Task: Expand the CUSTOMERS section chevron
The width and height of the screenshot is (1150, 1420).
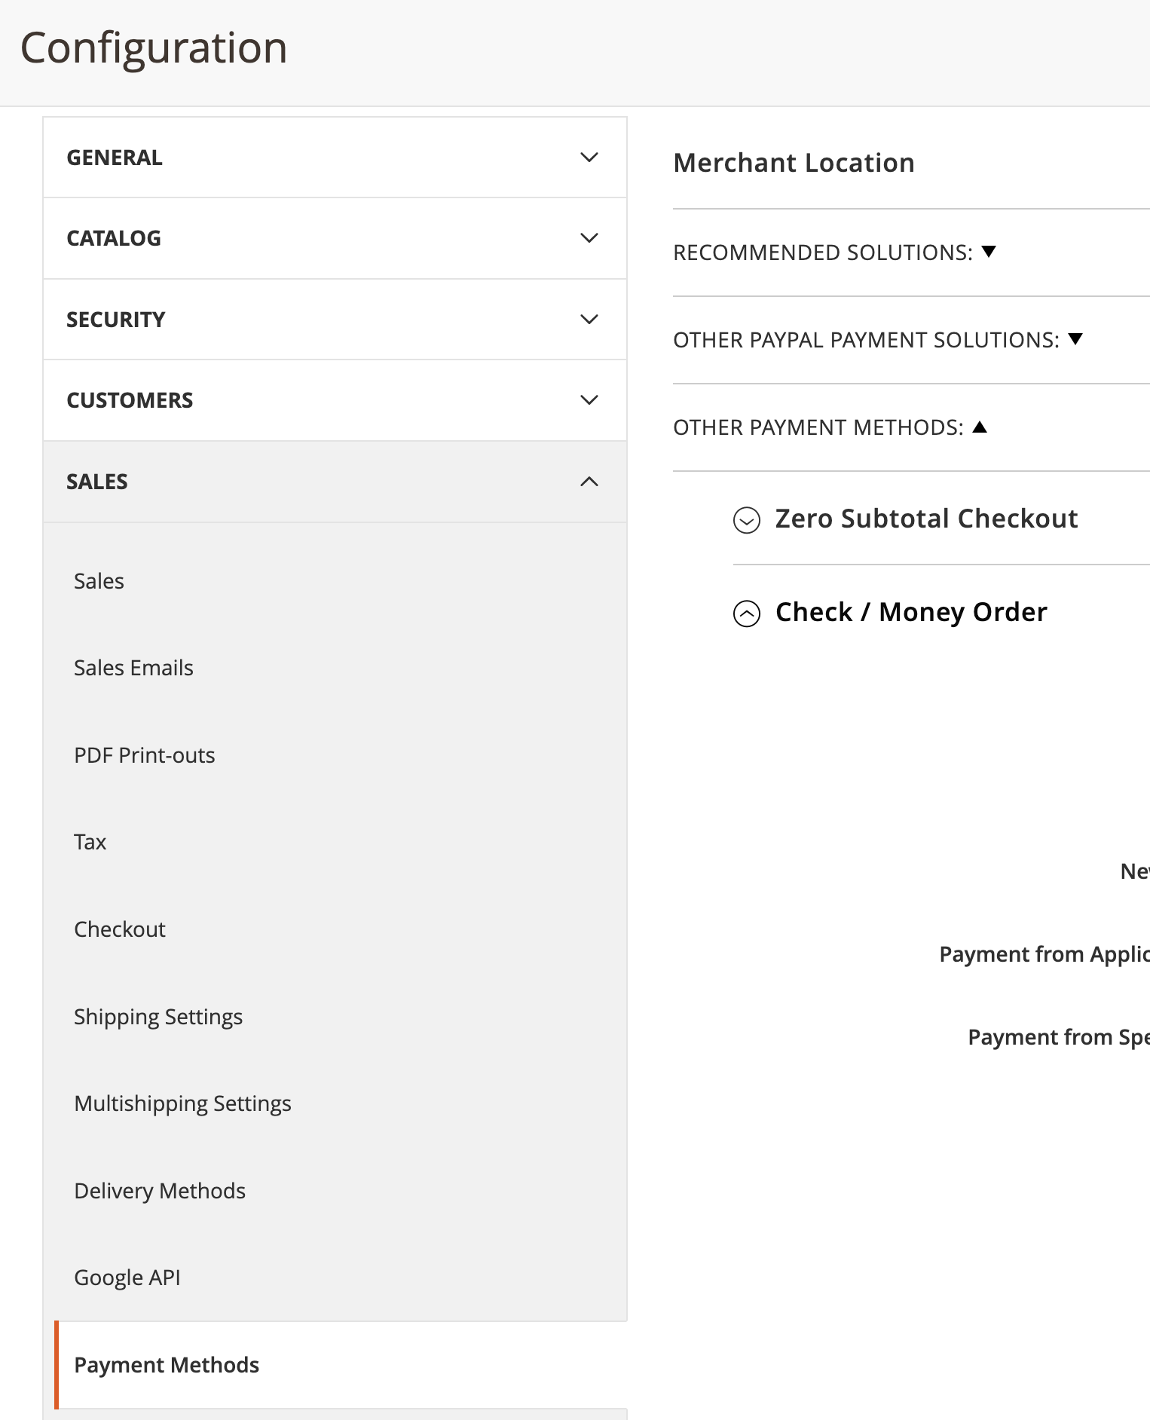Action: point(589,400)
